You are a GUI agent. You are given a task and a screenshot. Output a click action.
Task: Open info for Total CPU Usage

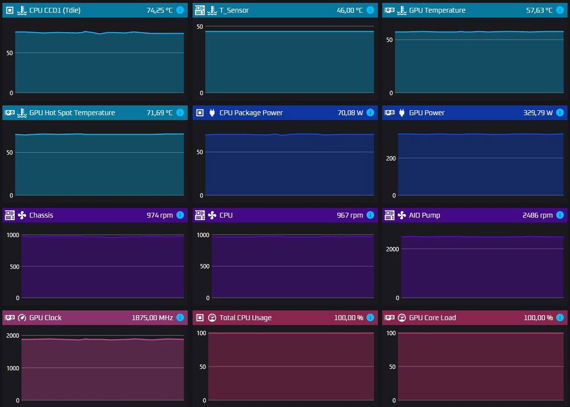pos(370,318)
